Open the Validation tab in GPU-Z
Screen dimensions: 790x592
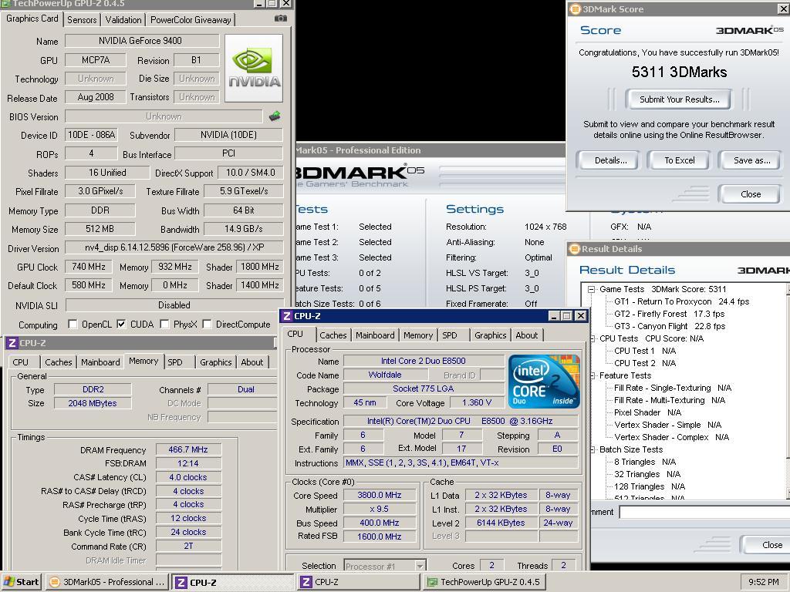tap(123, 19)
